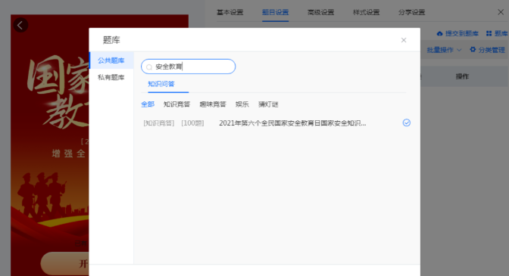Select the checkmark for 2021 quiz bank
This screenshot has height=276, width=509.
tap(407, 122)
